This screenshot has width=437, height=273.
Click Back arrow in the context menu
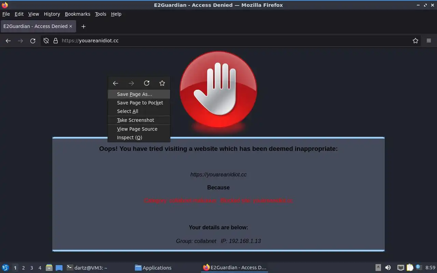(115, 83)
